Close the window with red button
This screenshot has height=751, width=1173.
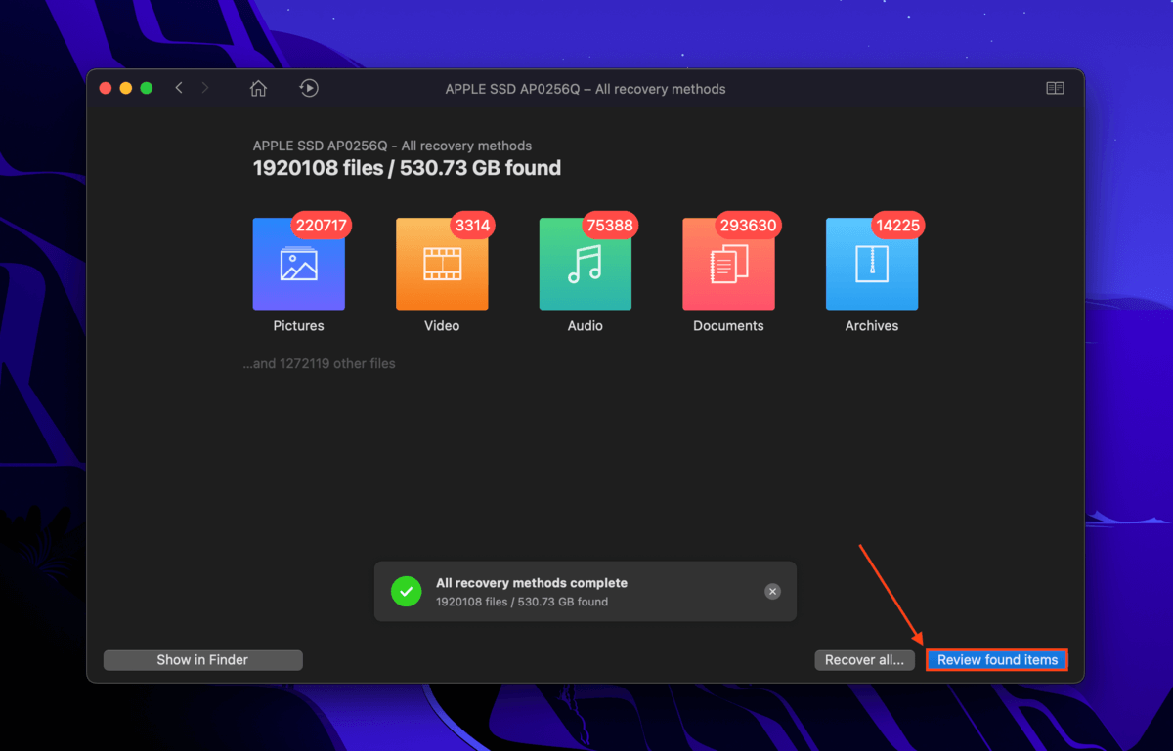click(106, 88)
